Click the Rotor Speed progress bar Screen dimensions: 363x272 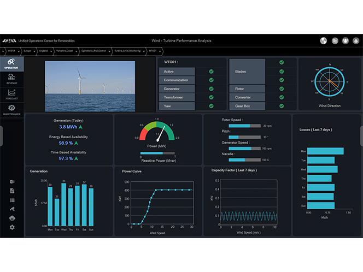click(245, 126)
